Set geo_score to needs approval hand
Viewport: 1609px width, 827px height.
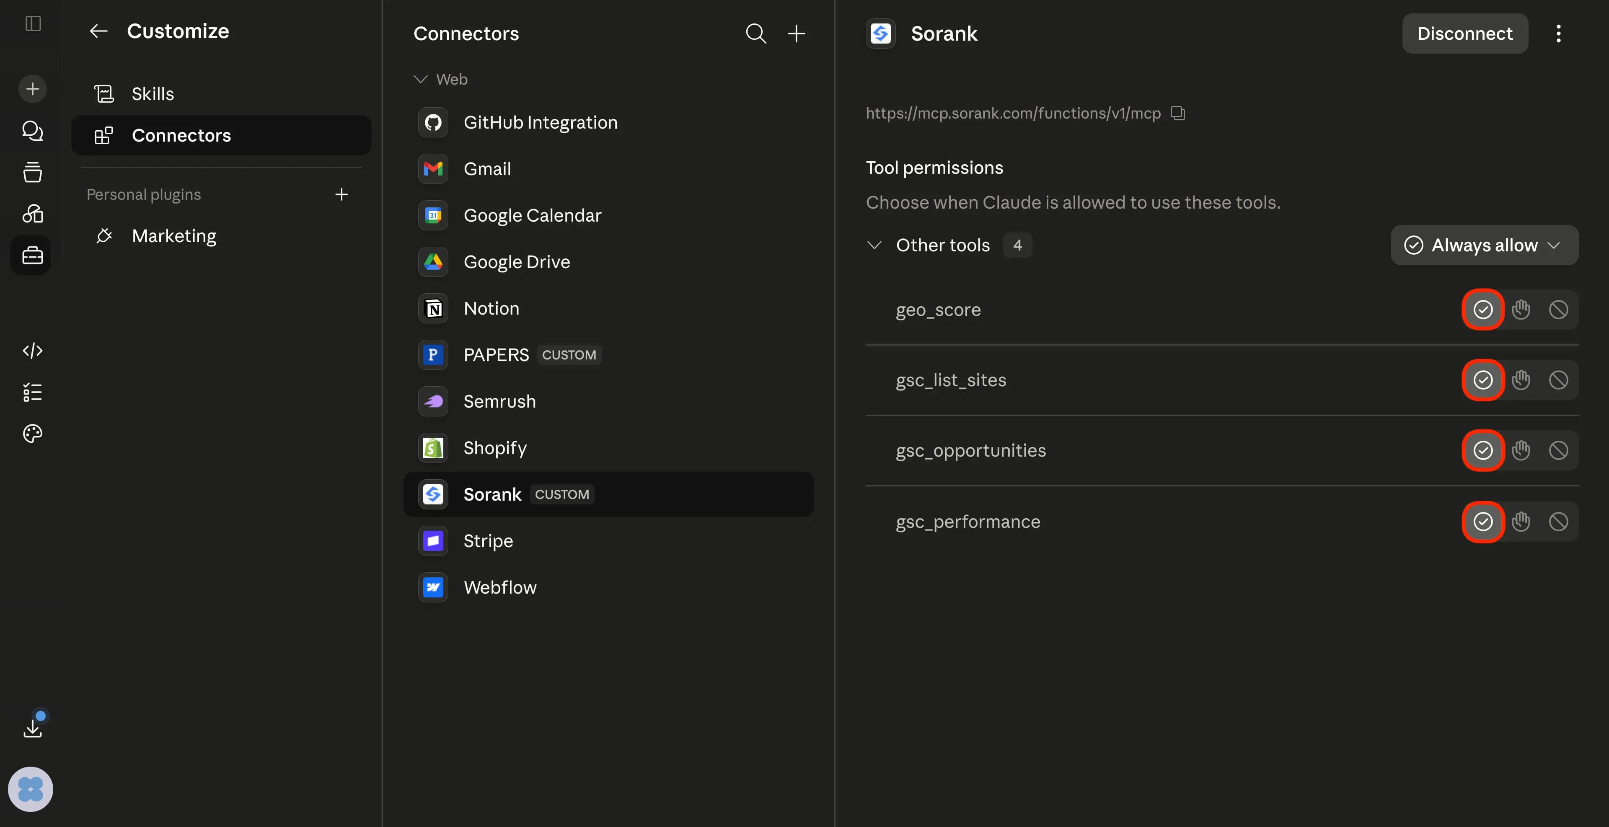pyautogui.click(x=1521, y=310)
